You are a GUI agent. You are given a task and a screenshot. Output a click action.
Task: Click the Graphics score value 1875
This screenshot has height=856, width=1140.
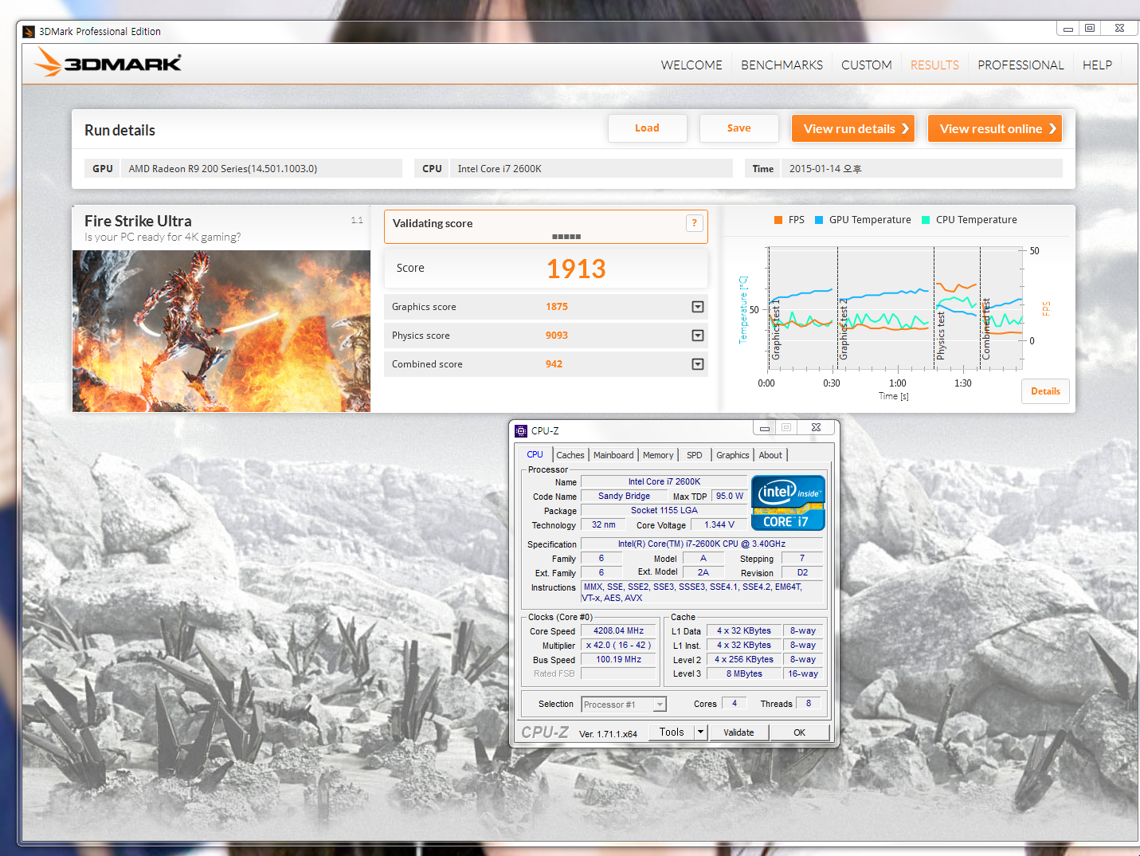click(x=557, y=307)
